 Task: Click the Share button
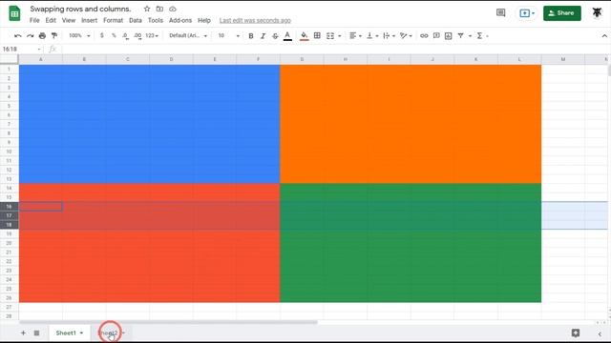(562, 13)
